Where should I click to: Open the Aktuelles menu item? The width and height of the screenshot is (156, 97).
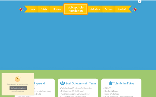[x=95, y=9]
